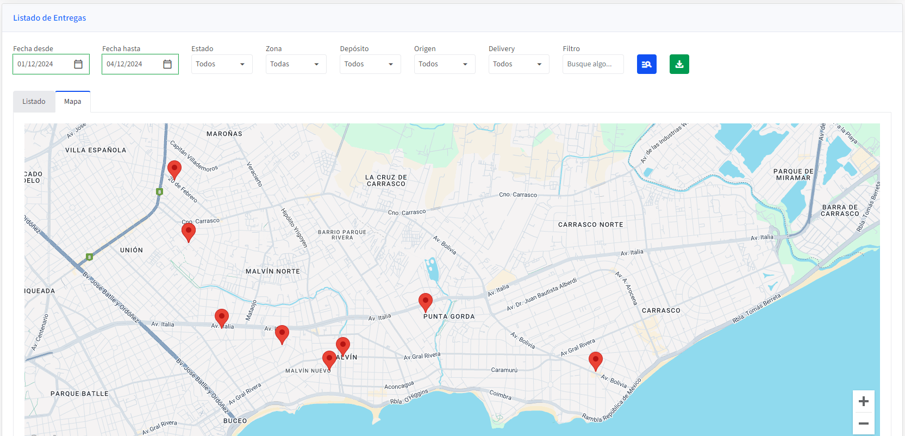Click the Listado de Entregas heading link
The image size is (905, 436).
49,18
